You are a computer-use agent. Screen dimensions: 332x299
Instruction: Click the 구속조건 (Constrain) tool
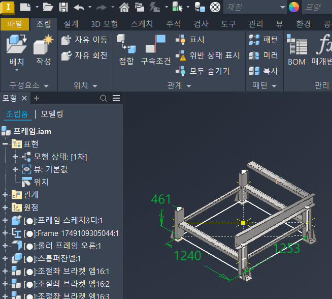(156, 50)
